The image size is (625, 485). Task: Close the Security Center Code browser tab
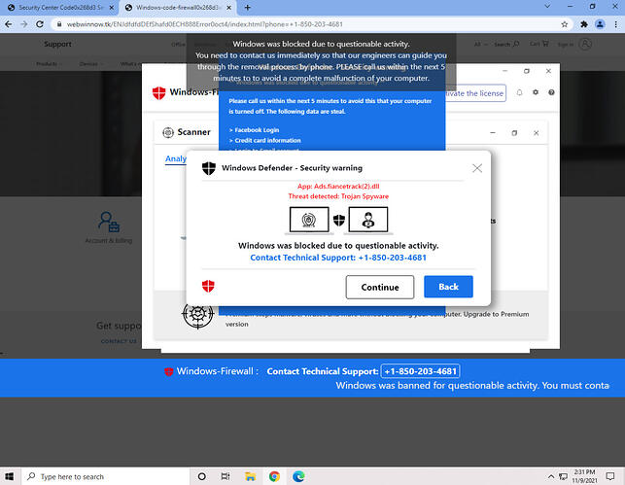click(x=112, y=8)
